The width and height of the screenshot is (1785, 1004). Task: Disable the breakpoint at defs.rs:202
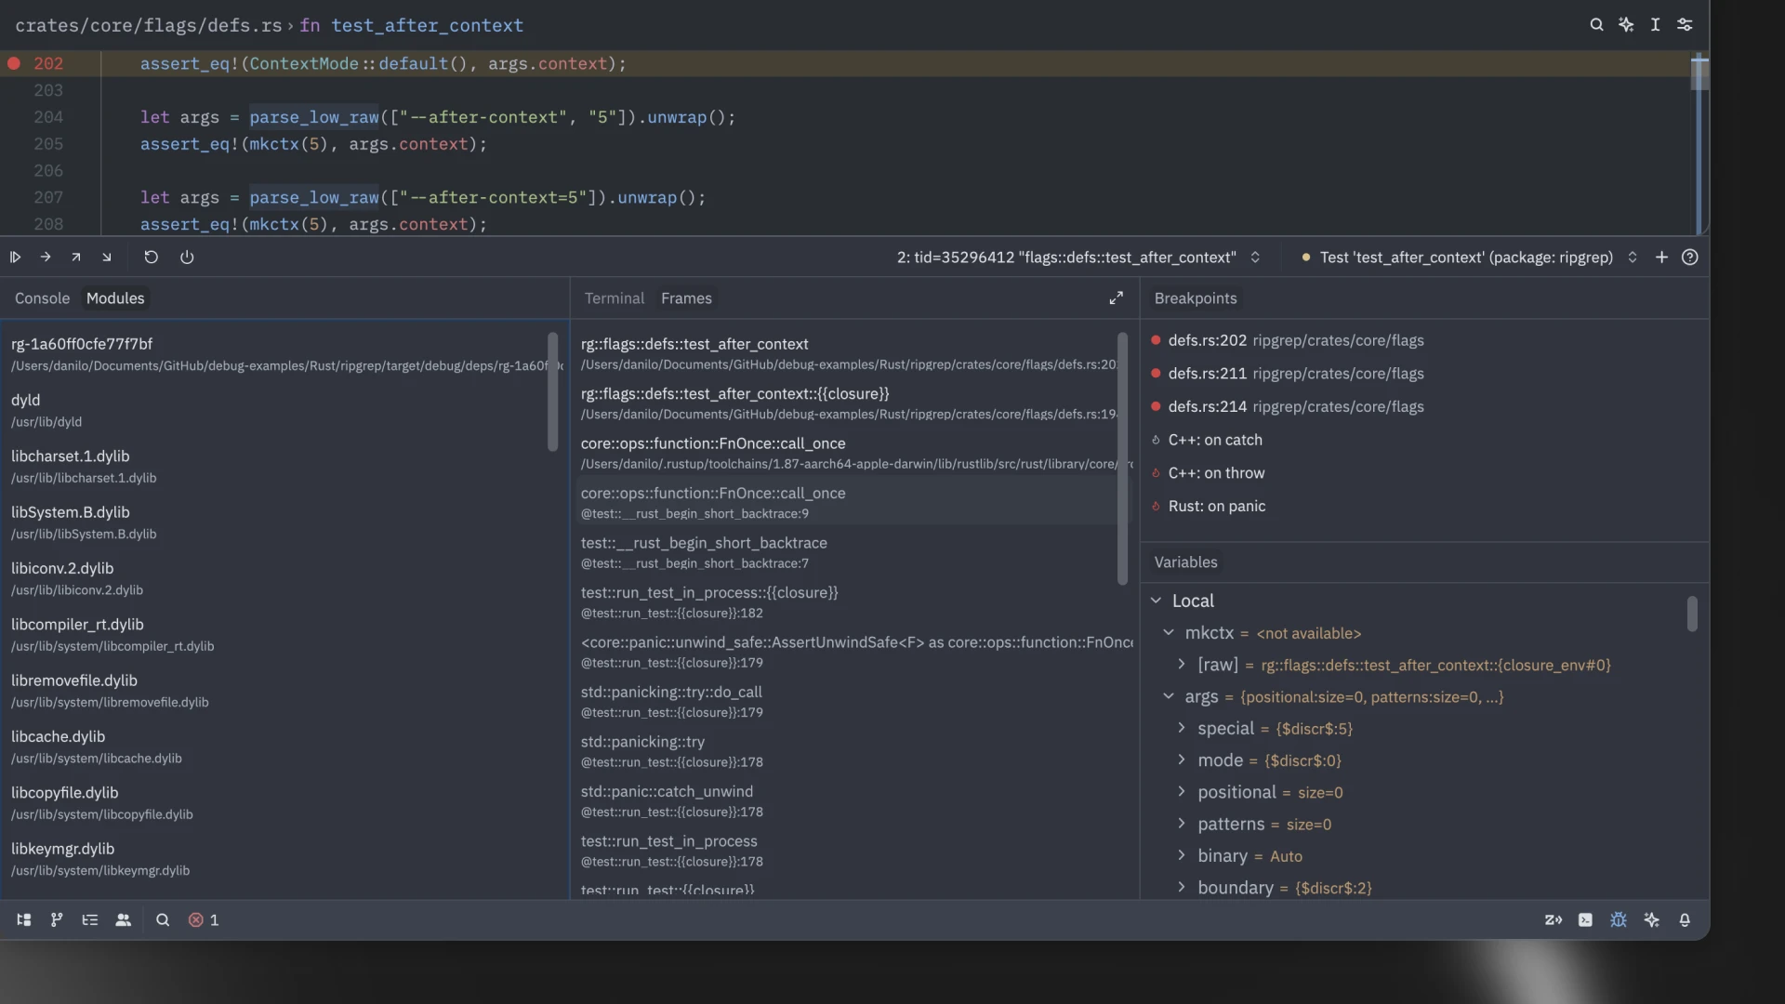(1157, 340)
